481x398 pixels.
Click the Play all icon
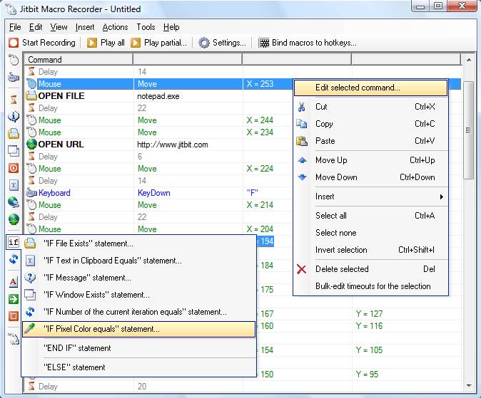click(92, 43)
